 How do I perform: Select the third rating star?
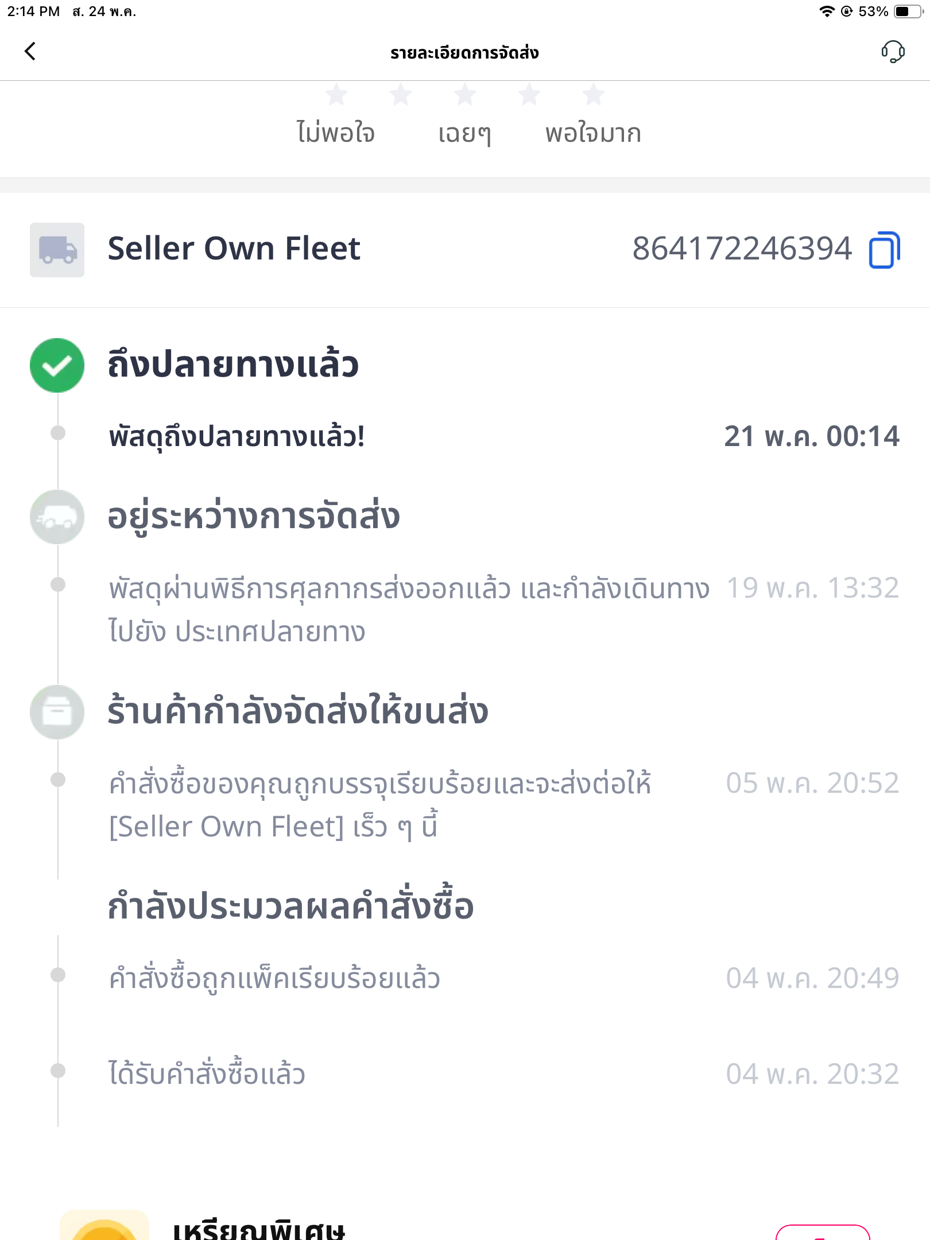pyautogui.click(x=465, y=95)
